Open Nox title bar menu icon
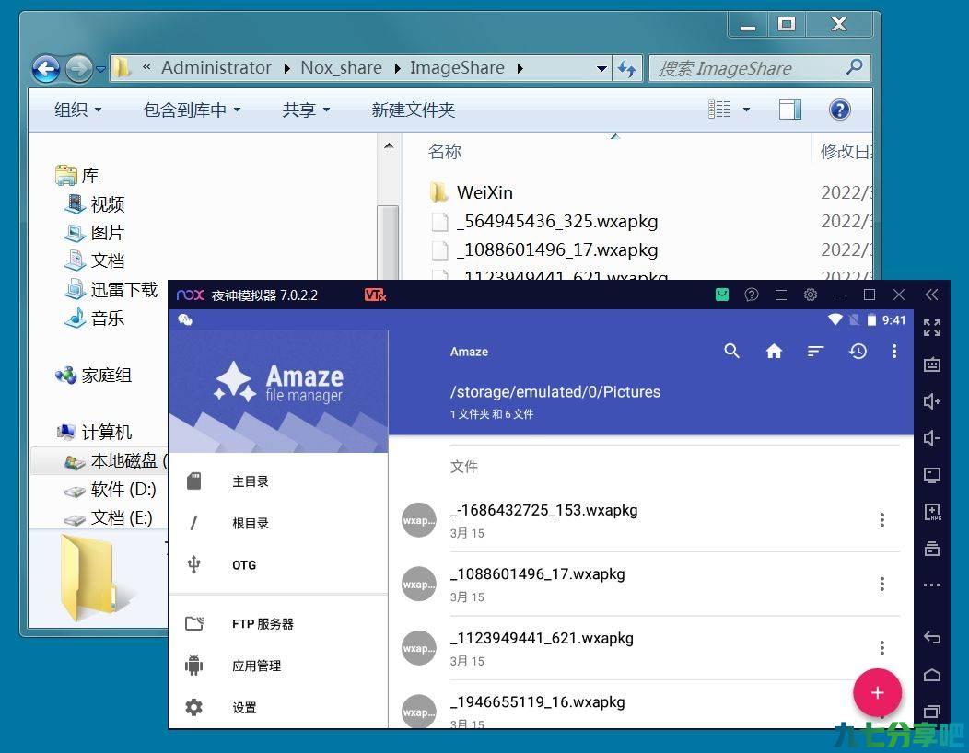Image resolution: width=969 pixels, height=753 pixels. 781,295
